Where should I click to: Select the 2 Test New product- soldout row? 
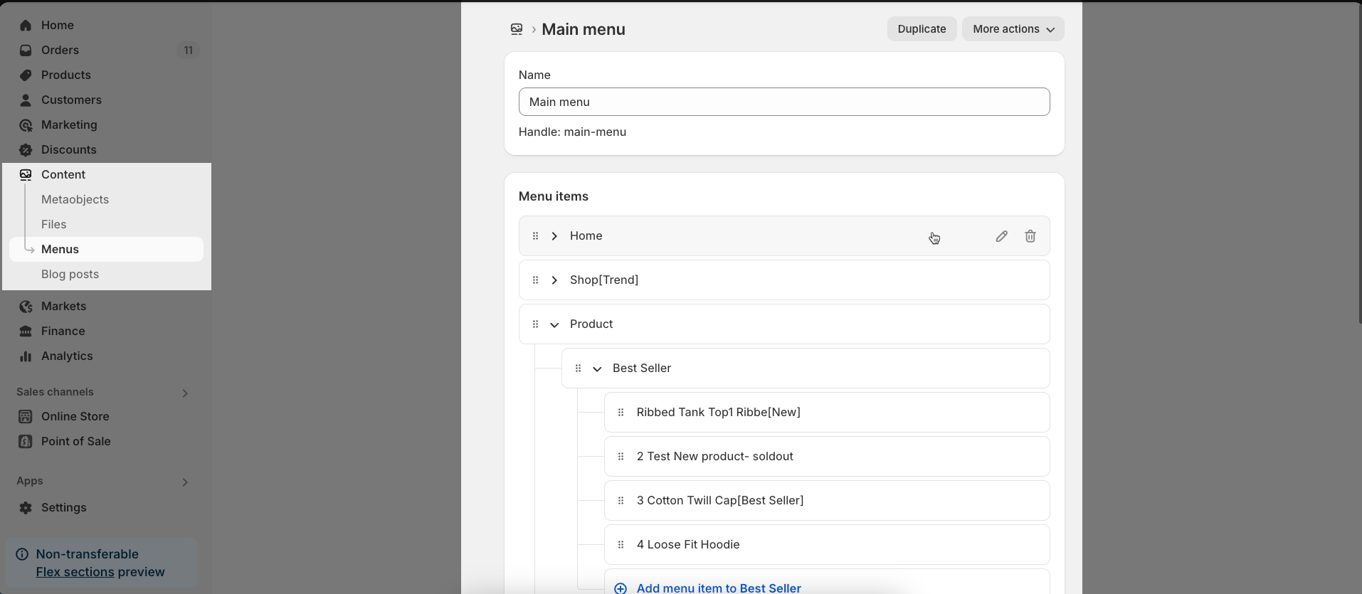click(827, 457)
